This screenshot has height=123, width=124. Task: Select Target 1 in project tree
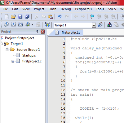17,44
